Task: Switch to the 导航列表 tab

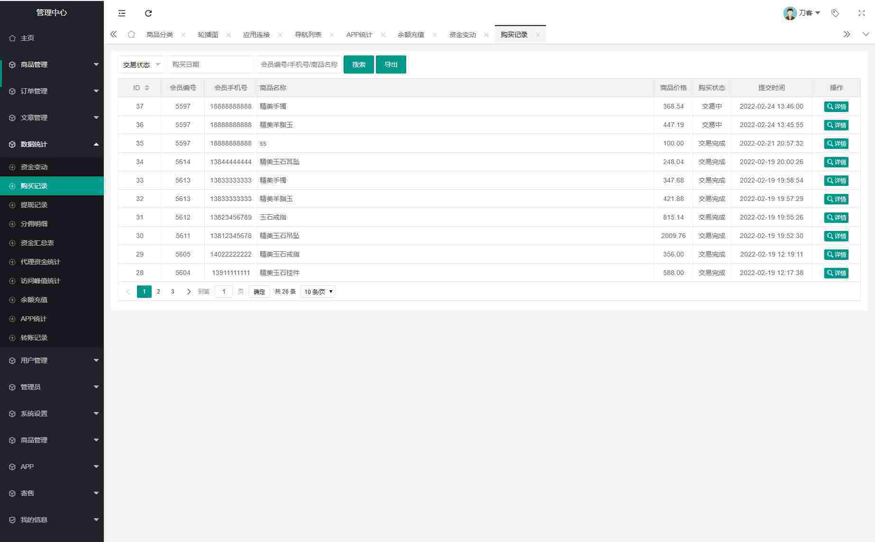Action: 308,35
